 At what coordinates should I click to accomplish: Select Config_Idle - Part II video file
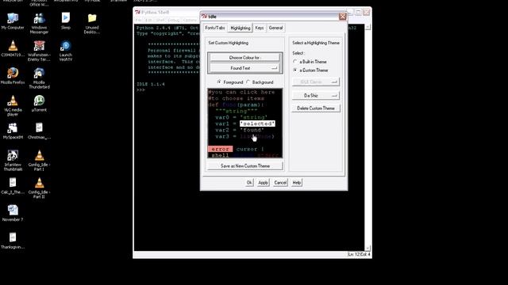(x=39, y=188)
